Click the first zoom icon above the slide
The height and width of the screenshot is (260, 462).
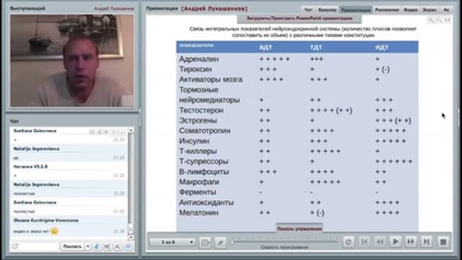(431, 20)
